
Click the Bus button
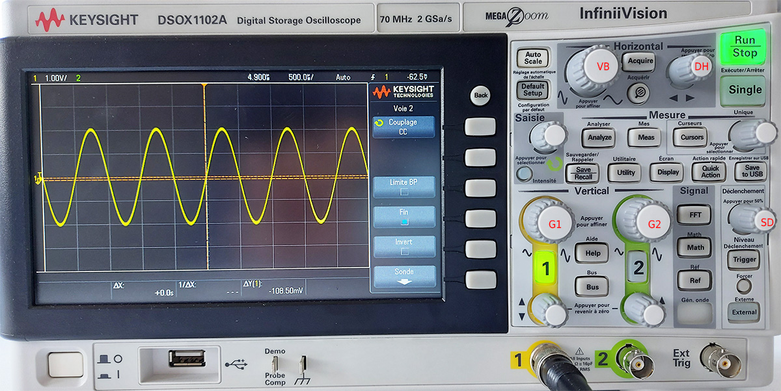592,286
